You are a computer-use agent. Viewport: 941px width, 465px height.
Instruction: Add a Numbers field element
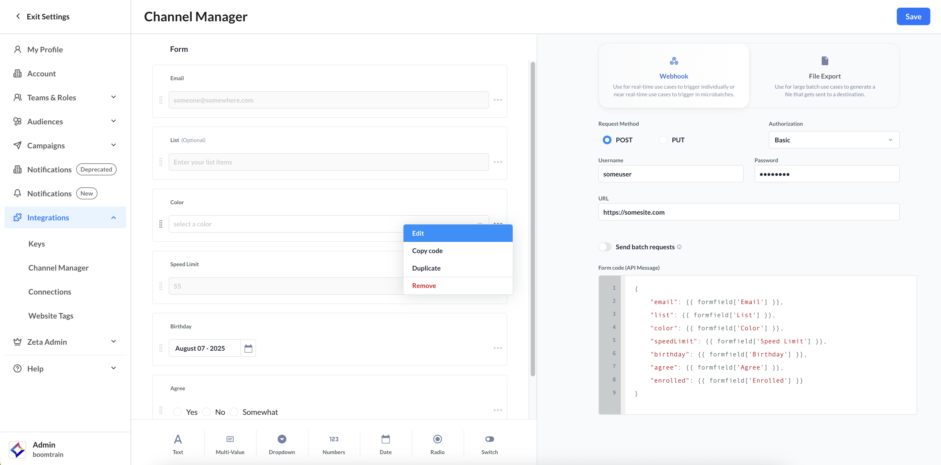coord(334,443)
